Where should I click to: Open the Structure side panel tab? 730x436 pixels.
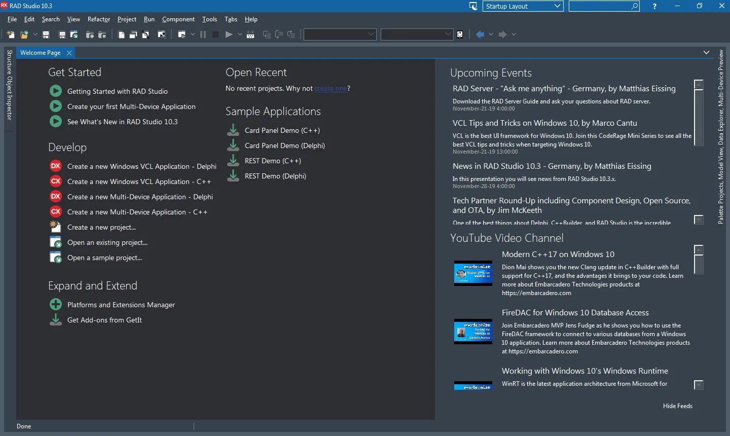point(9,63)
